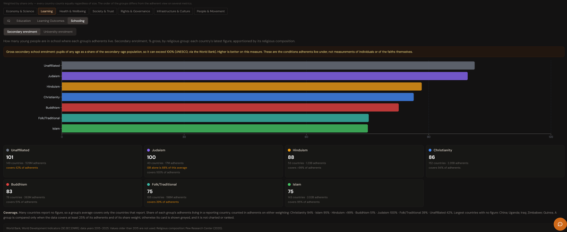Click the Unaffiliated card value 101
This screenshot has height=232, width=567.
pos(9,157)
